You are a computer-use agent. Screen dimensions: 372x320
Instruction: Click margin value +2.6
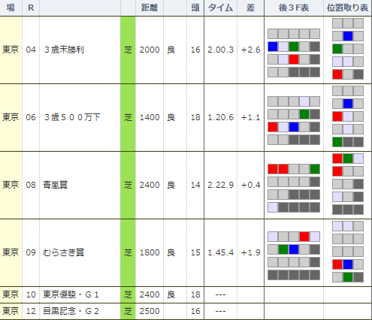(250, 50)
